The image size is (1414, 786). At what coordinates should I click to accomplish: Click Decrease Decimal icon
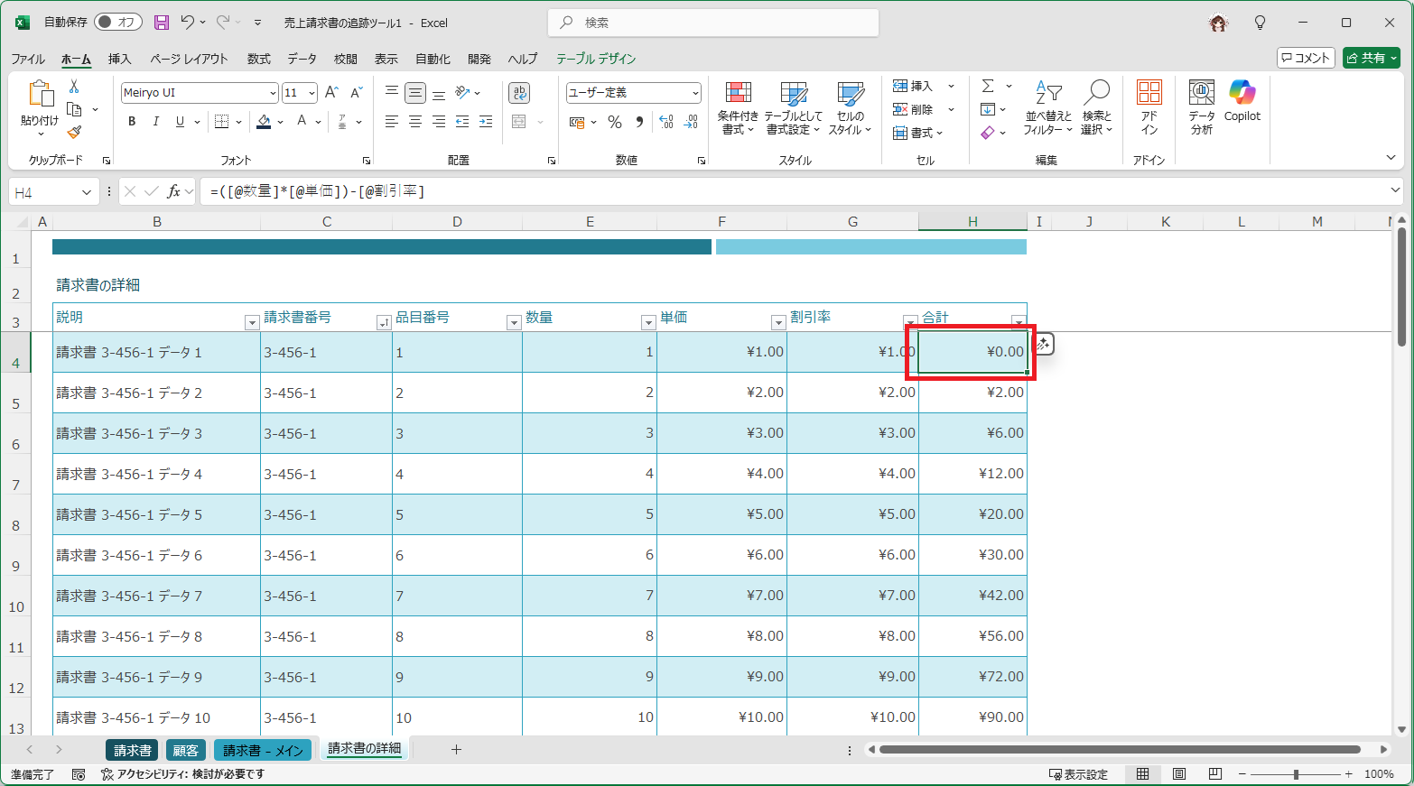[x=691, y=122]
